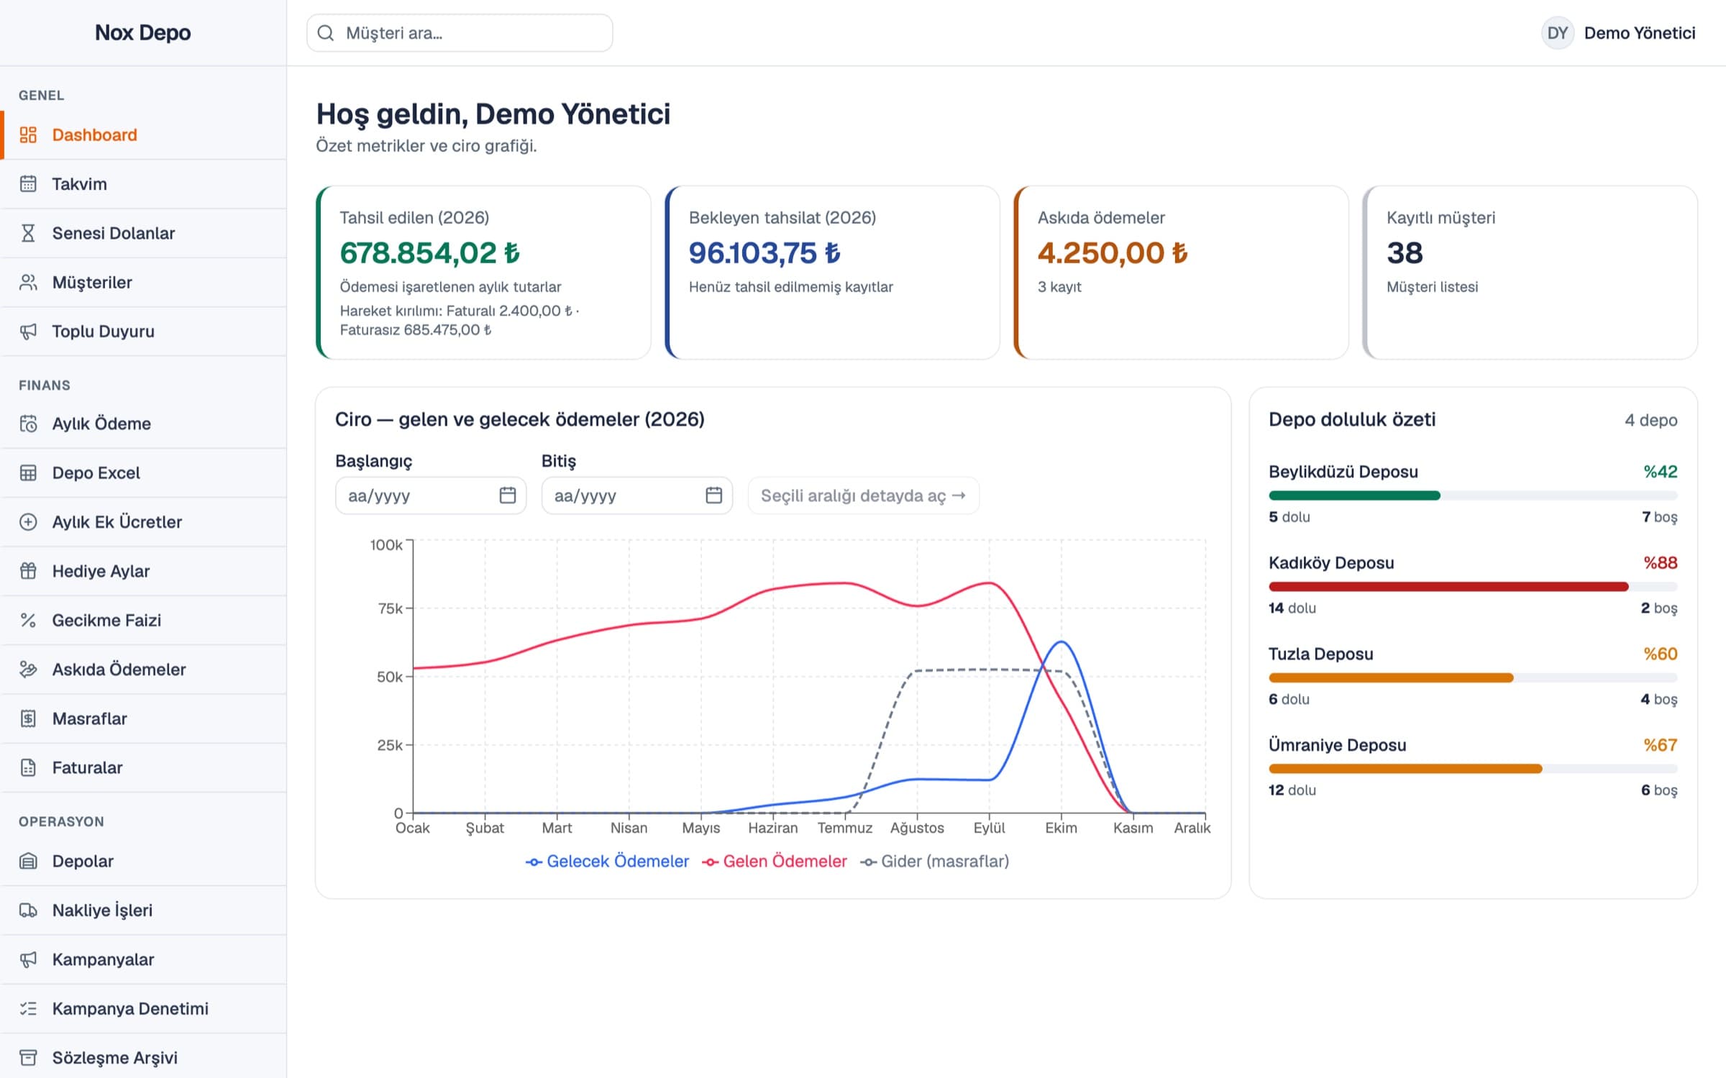Click the Nox Depo logo title
1726x1078 pixels.
coord(142,32)
